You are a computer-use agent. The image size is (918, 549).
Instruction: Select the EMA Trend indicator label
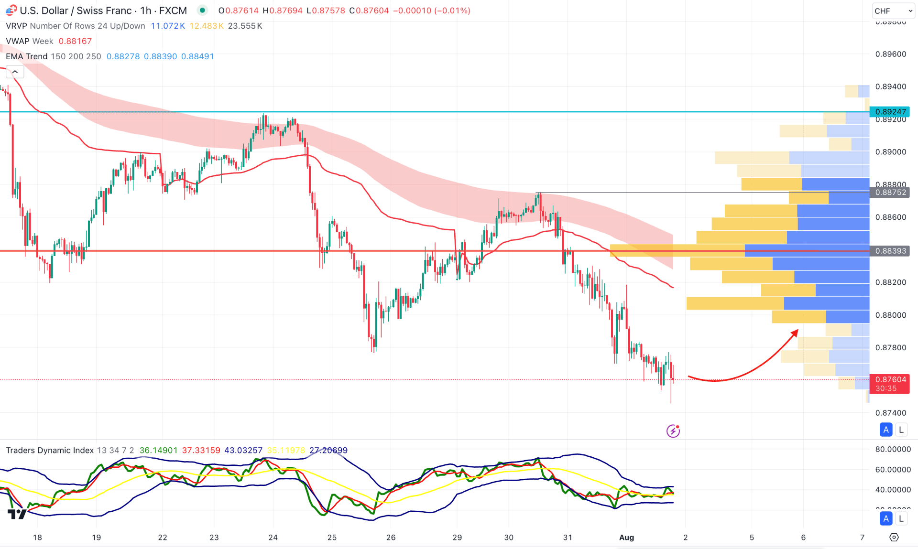pyautogui.click(x=27, y=56)
